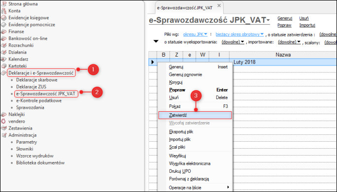Click the Kartoteki sidebar icon
The width and height of the screenshot is (337, 192).
[x=3, y=66]
